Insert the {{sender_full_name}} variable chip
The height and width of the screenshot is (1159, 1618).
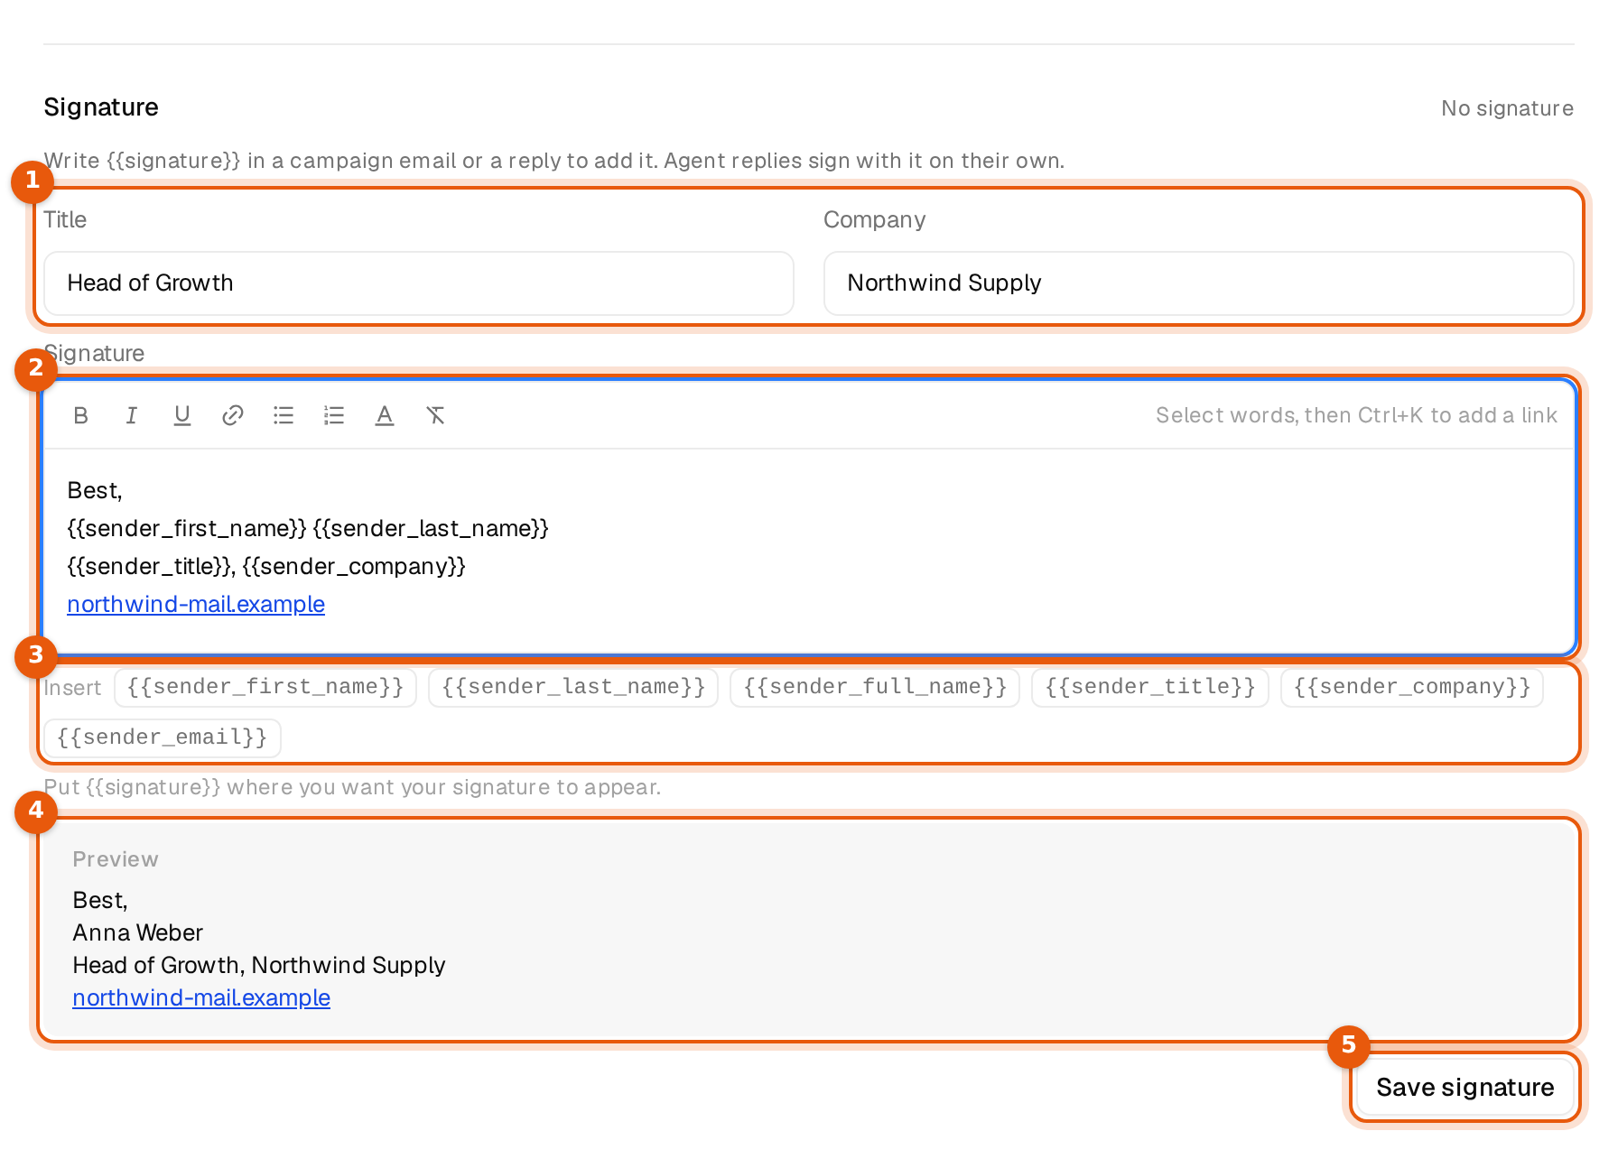point(875,687)
